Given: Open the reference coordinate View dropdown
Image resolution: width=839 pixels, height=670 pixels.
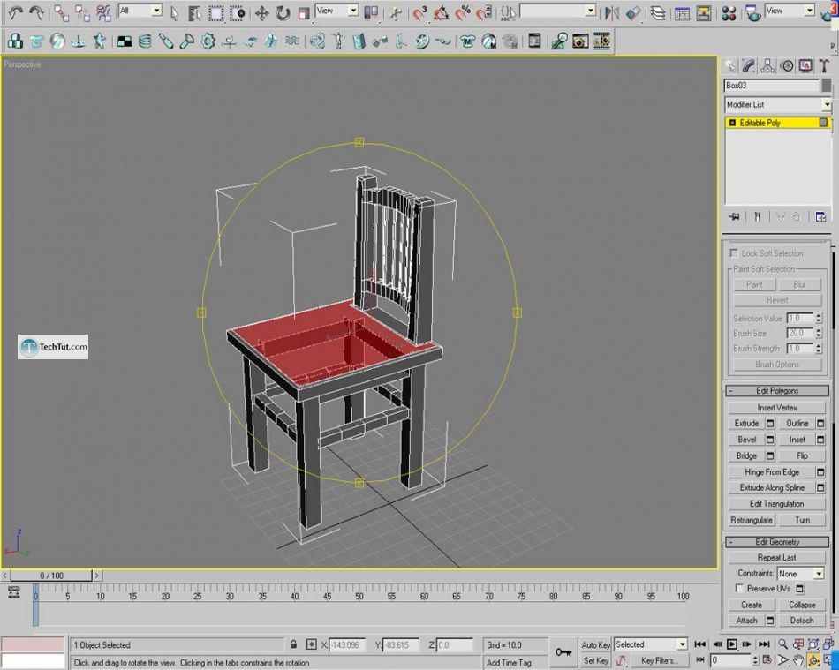Looking at the screenshot, I should 336,11.
